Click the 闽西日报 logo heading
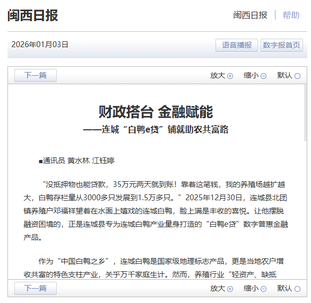The image size is (311, 303). (33, 15)
